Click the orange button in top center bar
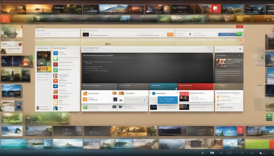The width and height of the screenshot is (274, 156). pos(170,34)
